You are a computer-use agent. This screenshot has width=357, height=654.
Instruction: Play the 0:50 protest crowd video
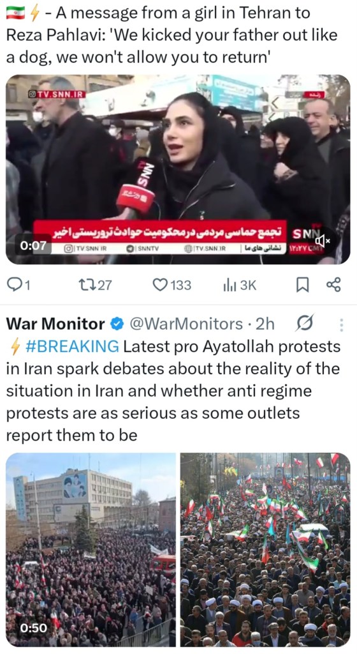91,550
